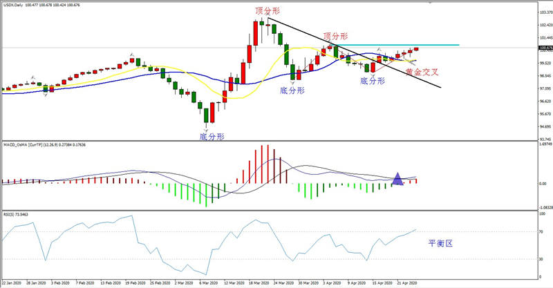Click the current price tag 100.676
The width and height of the screenshot is (553, 288).
coord(545,48)
